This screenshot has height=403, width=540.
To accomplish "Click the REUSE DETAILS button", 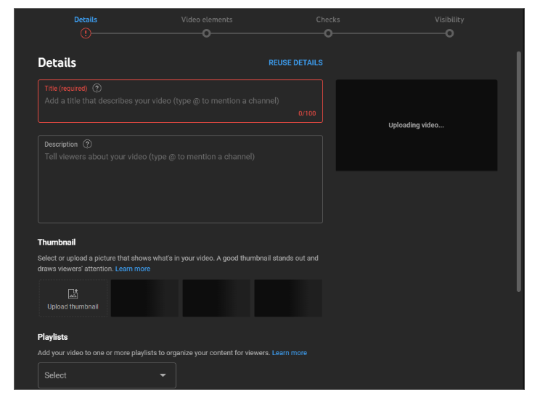I will point(295,62).
